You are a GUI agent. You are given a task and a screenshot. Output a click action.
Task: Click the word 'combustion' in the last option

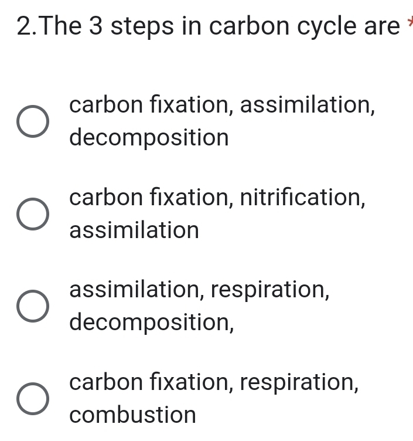(132, 415)
